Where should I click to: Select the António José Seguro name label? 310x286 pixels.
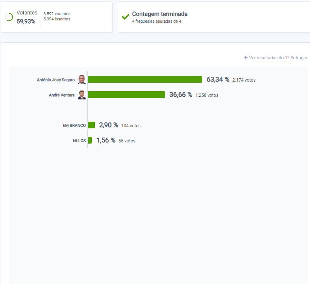(x=56, y=80)
